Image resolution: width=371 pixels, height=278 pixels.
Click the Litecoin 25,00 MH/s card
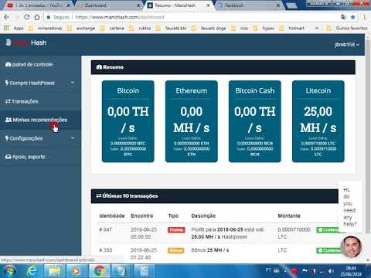(x=318, y=121)
